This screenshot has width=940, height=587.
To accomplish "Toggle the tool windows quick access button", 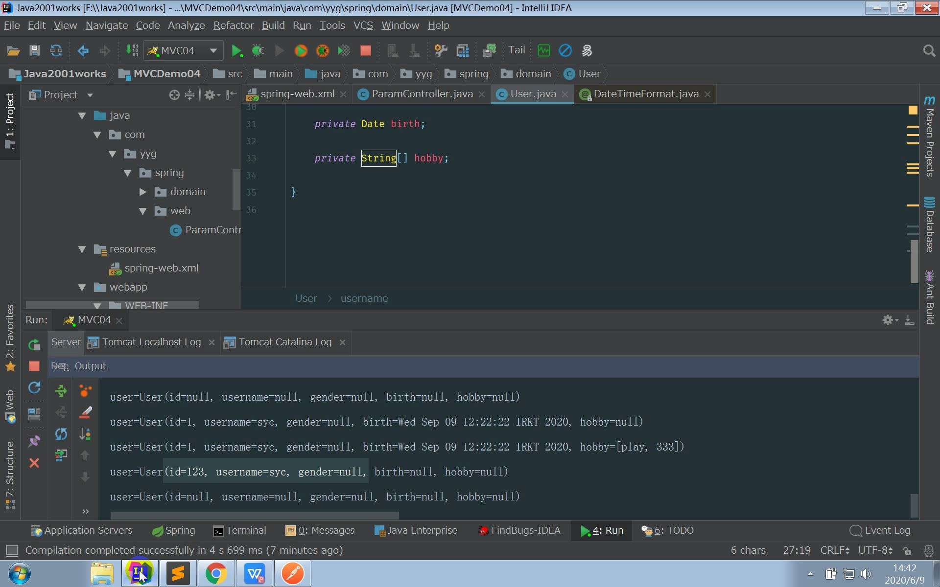I will pyautogui.click(x=12, y=551).
